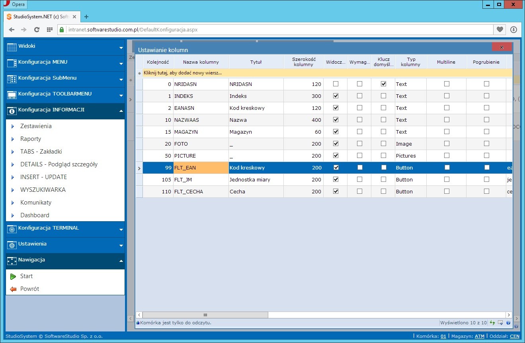The width and height of the screenshot is (525, 343).
Task: Reload the page with browser refresh icon
Action: [37, 29]
